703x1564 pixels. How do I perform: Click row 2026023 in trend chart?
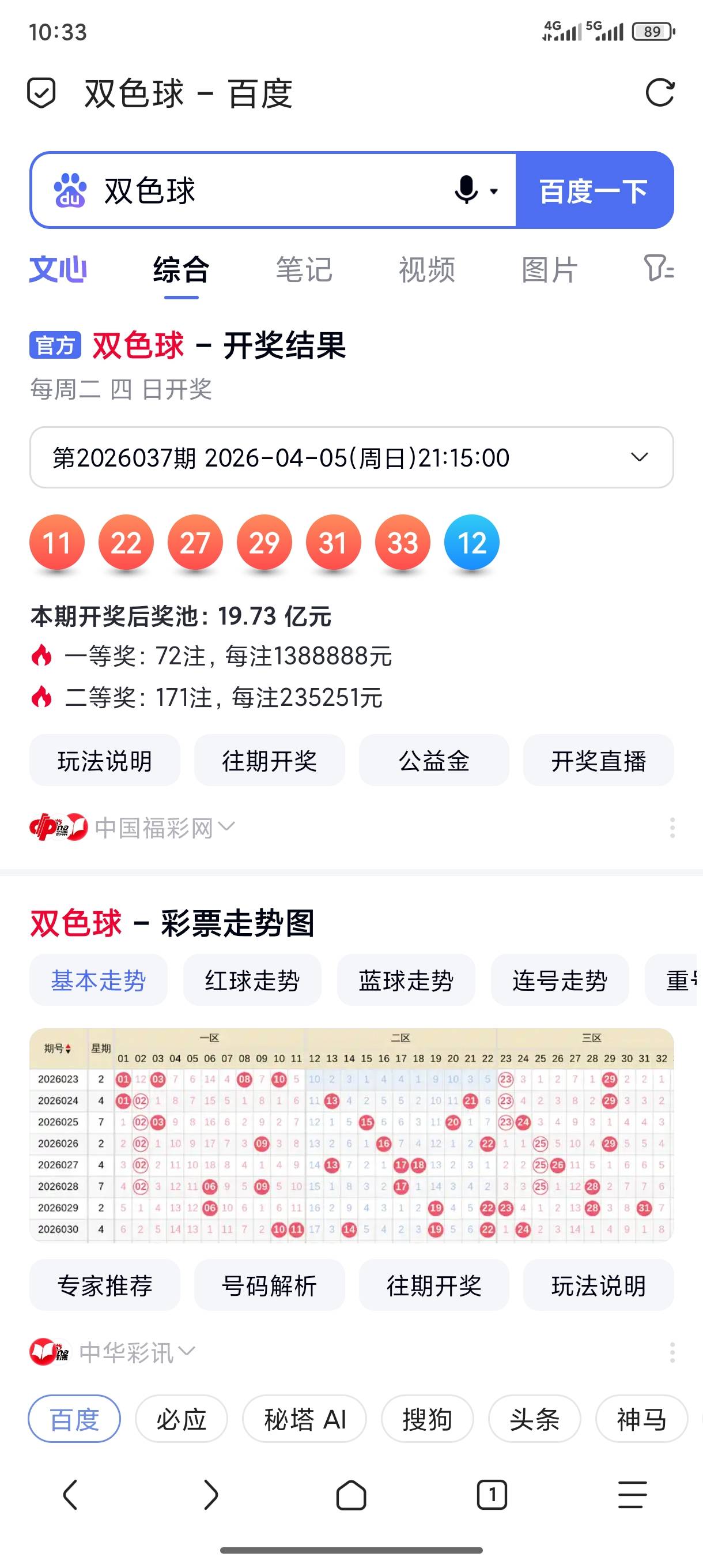pyautogui.click(x=352, y=1079)
